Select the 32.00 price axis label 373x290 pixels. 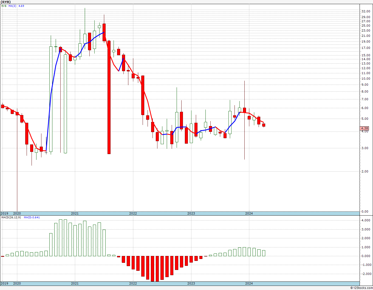[x=366, y=11]
